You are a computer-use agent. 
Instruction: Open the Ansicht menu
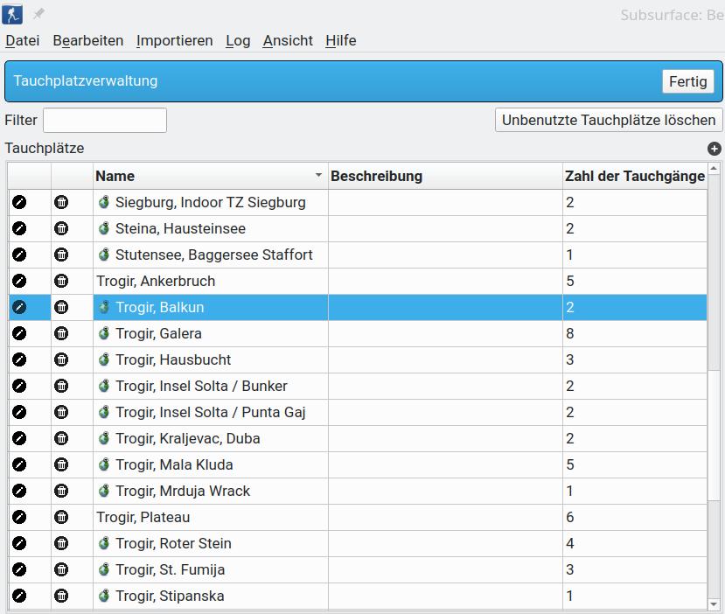(x=288, y=41)
